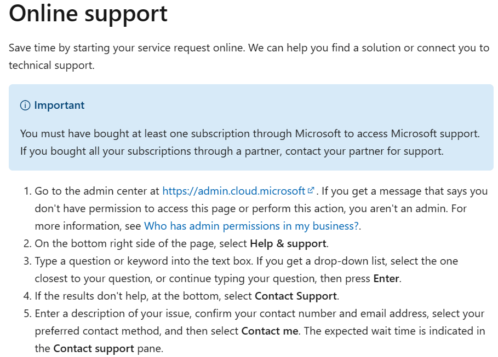Click the step 1 list number
Screen dimensions: 498x357
click(x=27, y=191)
